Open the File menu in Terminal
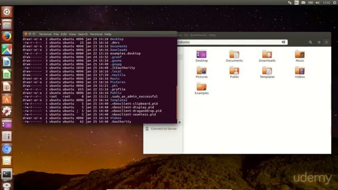 [56, 34]
